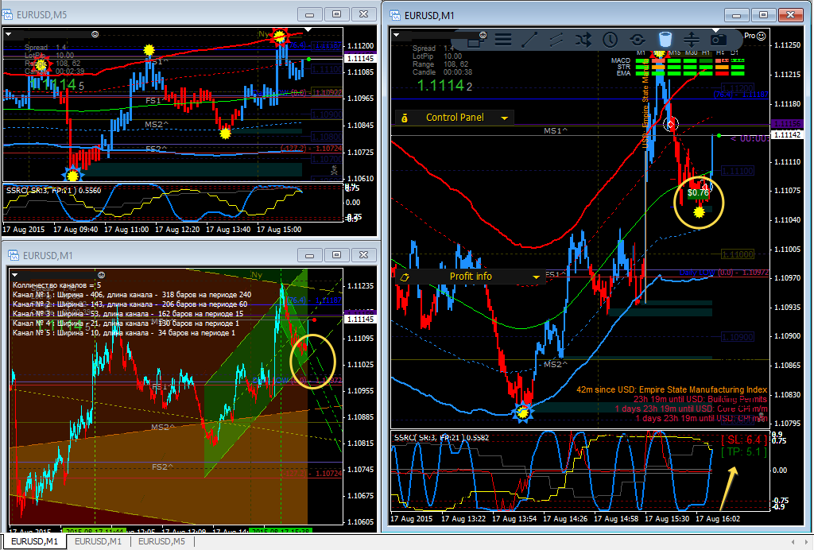Click the $0.76 profit label on chart
Image resolution: width=814 pixels, height=550 pixels.
coord(698,193)
